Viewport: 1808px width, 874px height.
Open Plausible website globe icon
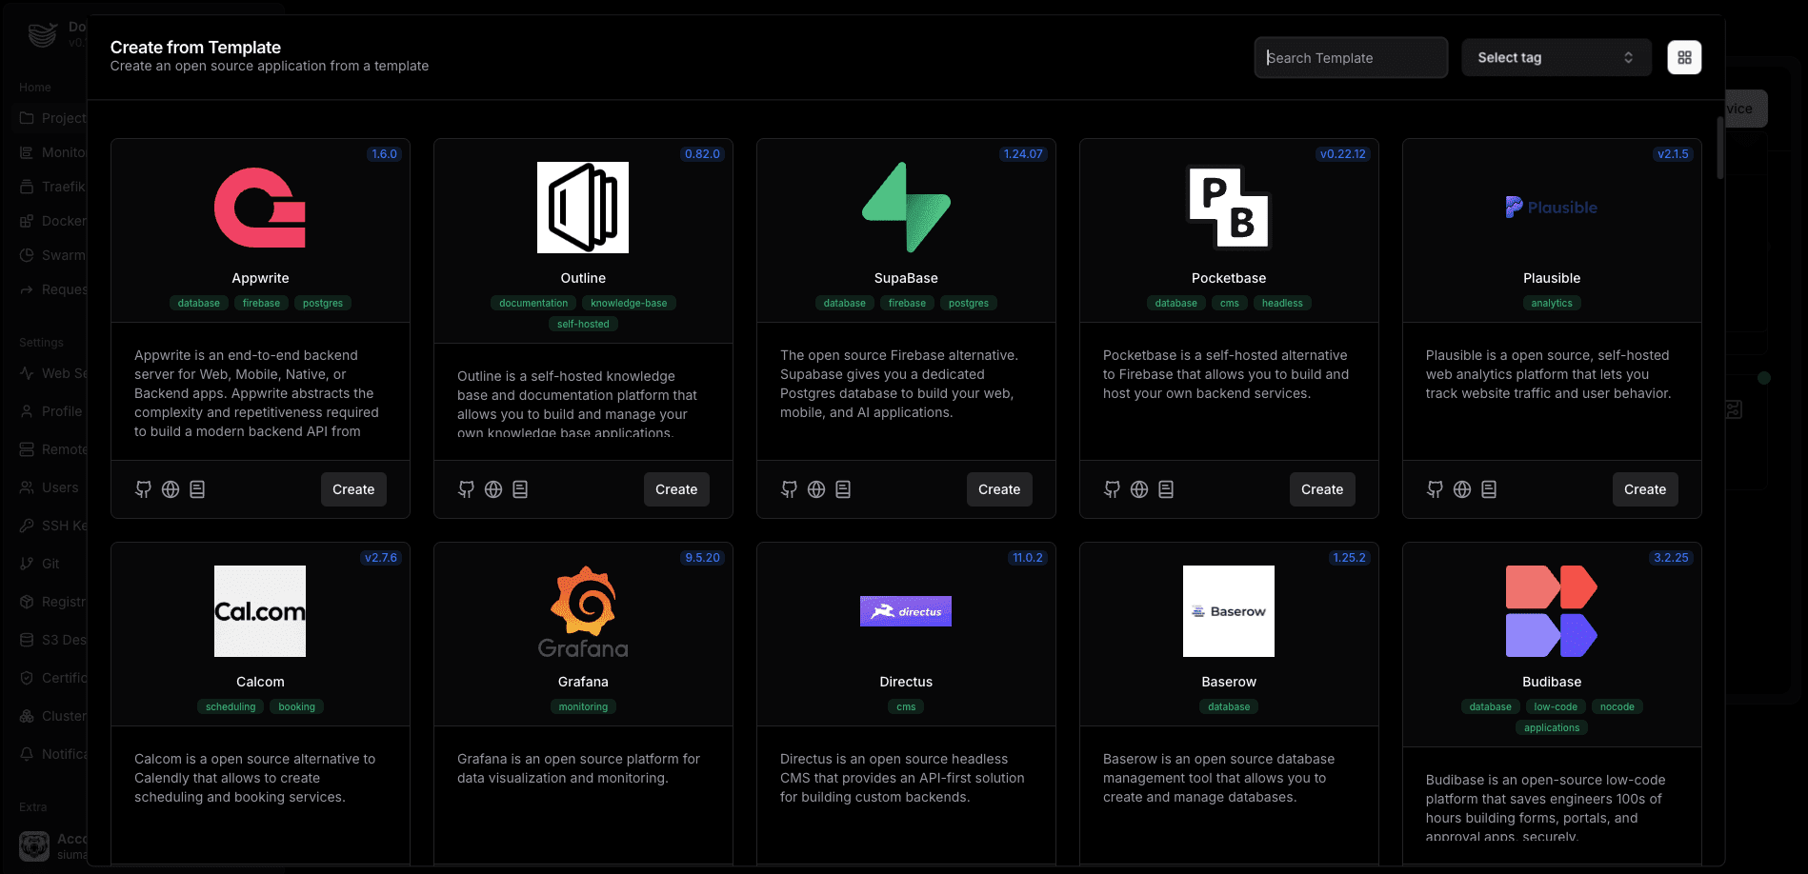click(1462, 489)
